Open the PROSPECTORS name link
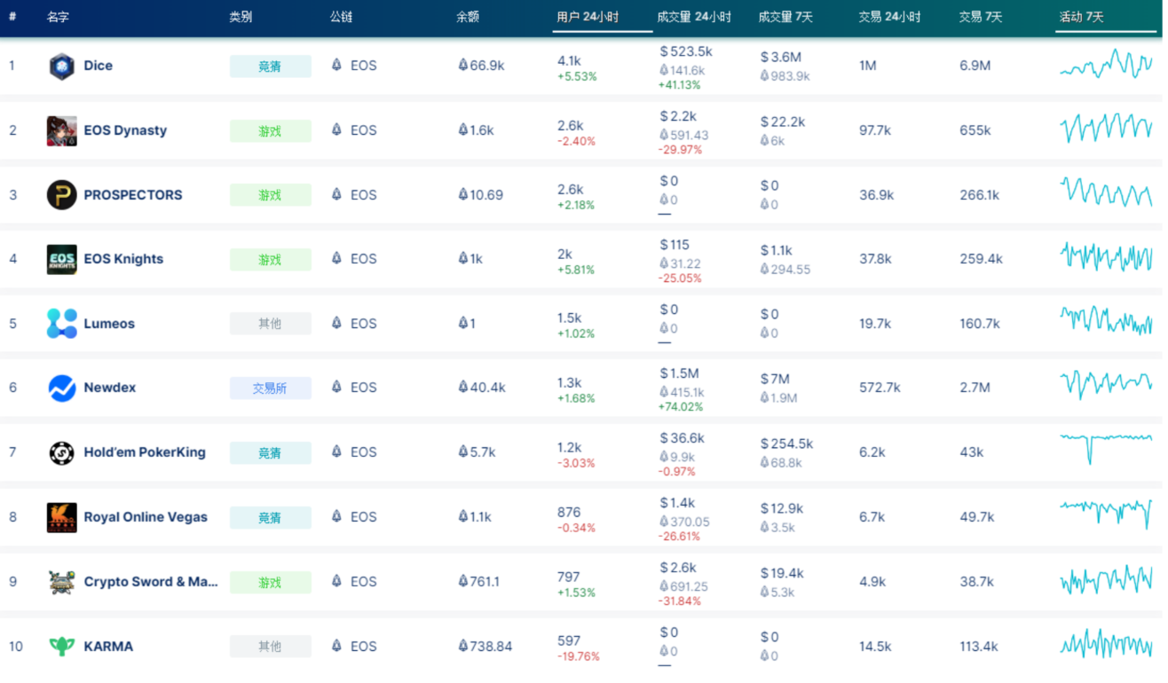This screenshot has height=683, width=1168. coord(133,195)
